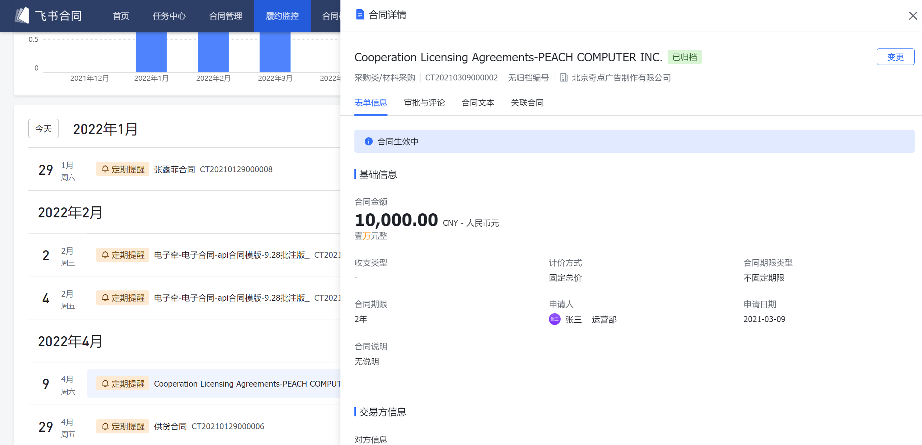Click 张三 avatar icon
Viewport: 922px width, 445px height.
click(554, 319)
